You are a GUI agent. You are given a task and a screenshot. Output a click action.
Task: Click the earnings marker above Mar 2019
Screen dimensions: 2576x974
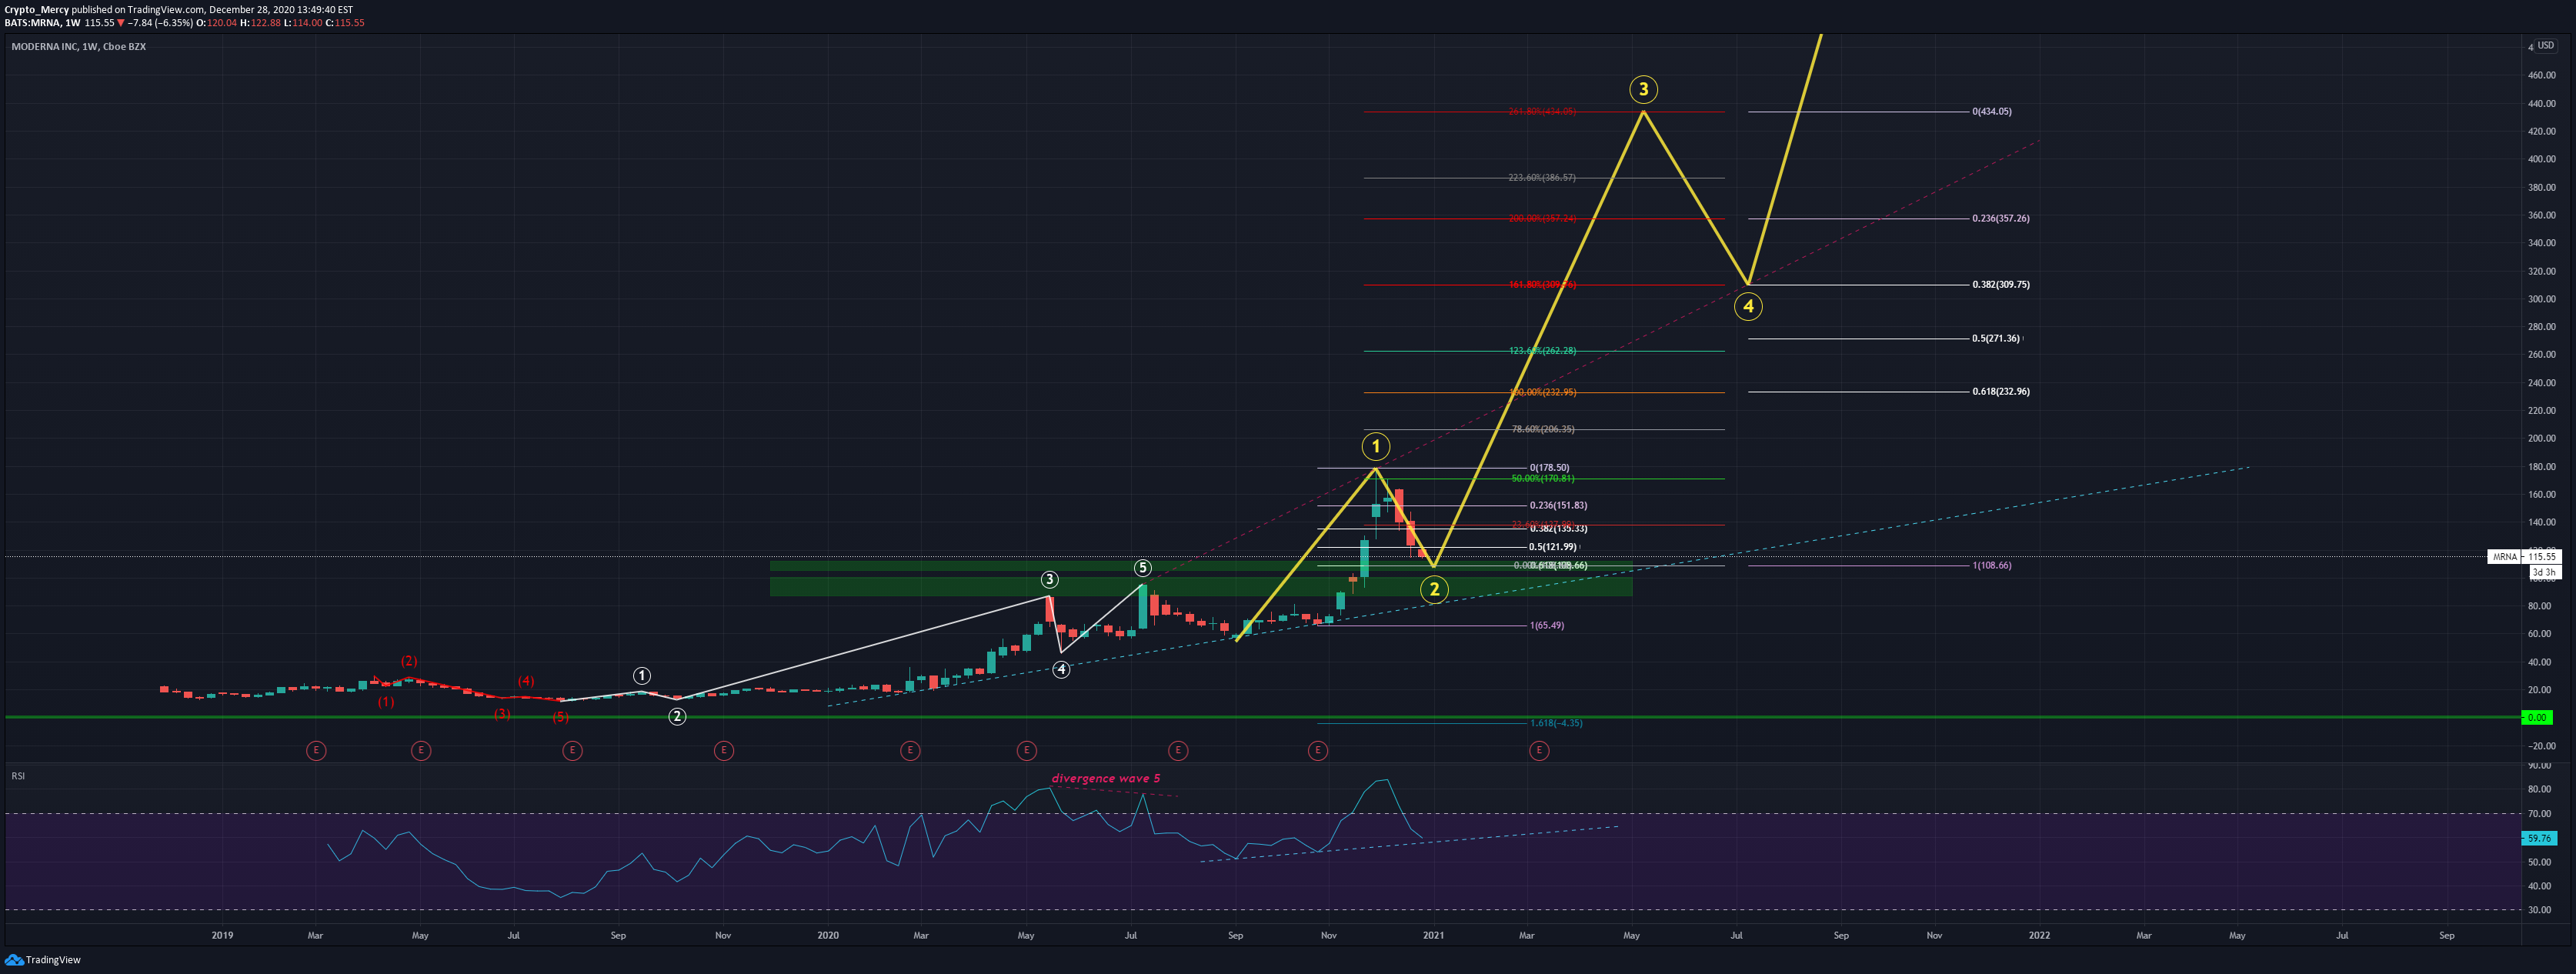[x=316, y=750]
